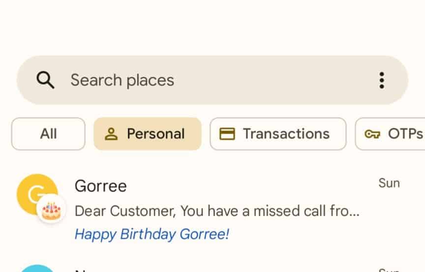Click the Sun timestamp on Gorree's message

389,183
